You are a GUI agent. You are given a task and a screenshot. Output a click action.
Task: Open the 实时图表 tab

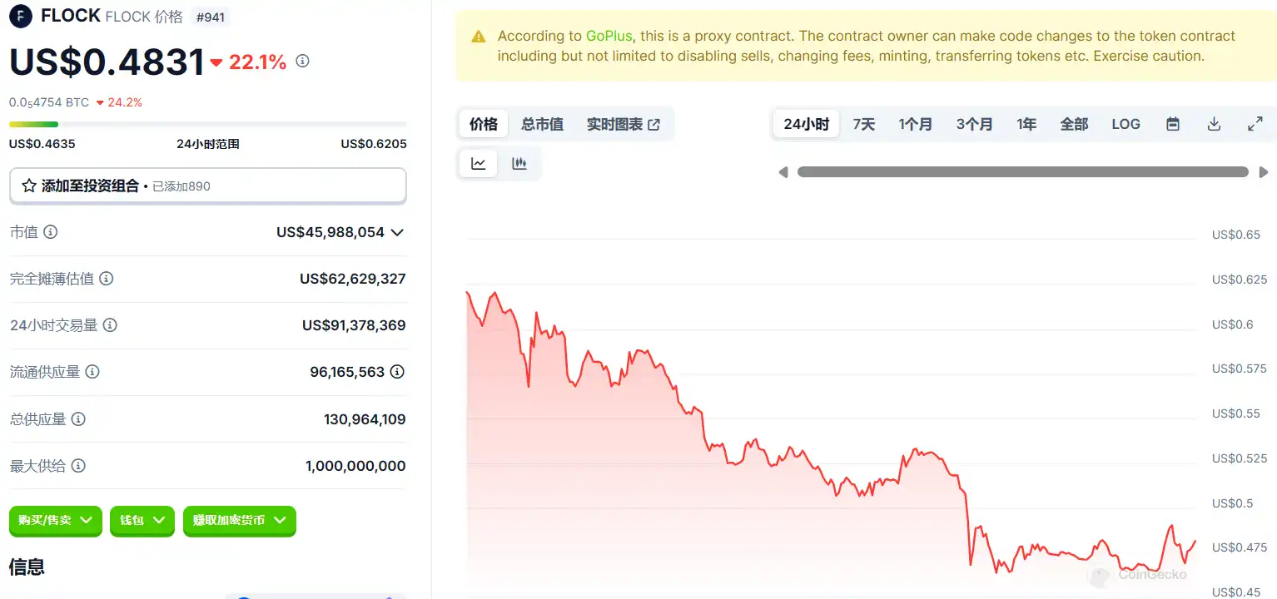(623, 124)
